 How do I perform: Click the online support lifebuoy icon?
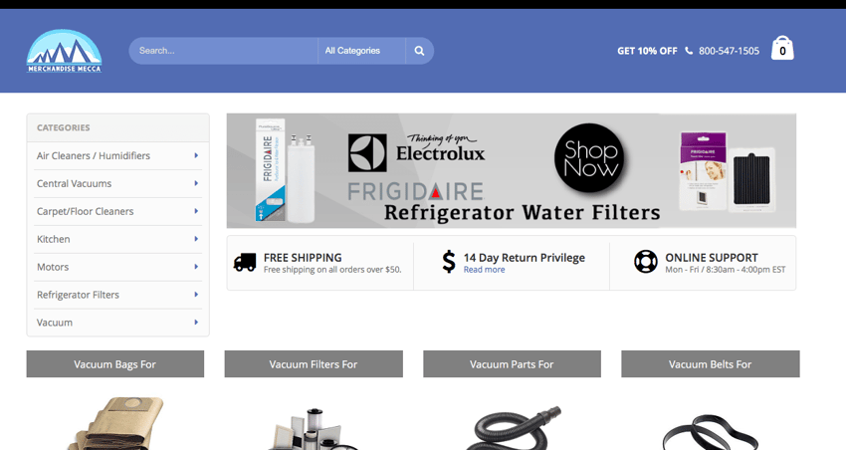click(646, 262)
